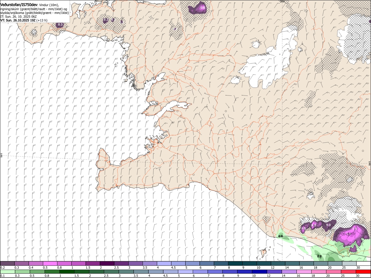
Task: Pick deep blue lower swatch between 10 and 12
Action: pos(259,272)
